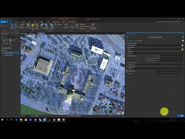Screen dimensions: 185x139
Task: Switch to the Appearance ribbon tab
Action: tap(56, 22)
